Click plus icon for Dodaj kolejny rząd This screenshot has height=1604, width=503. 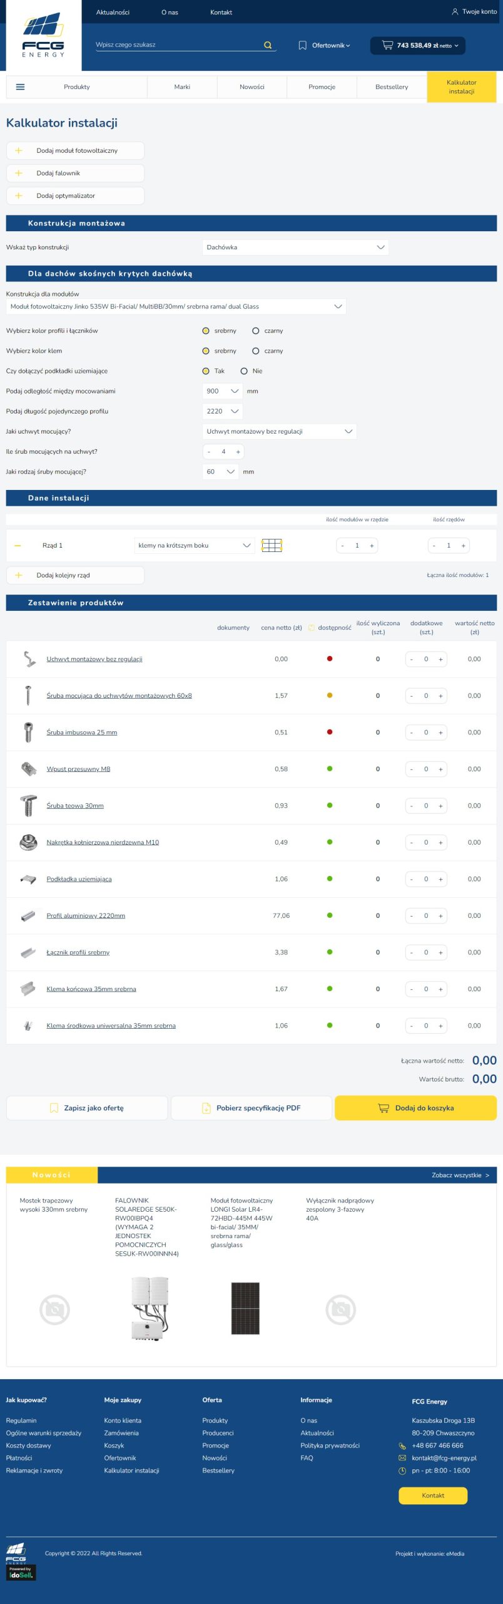tap(19, 575)
